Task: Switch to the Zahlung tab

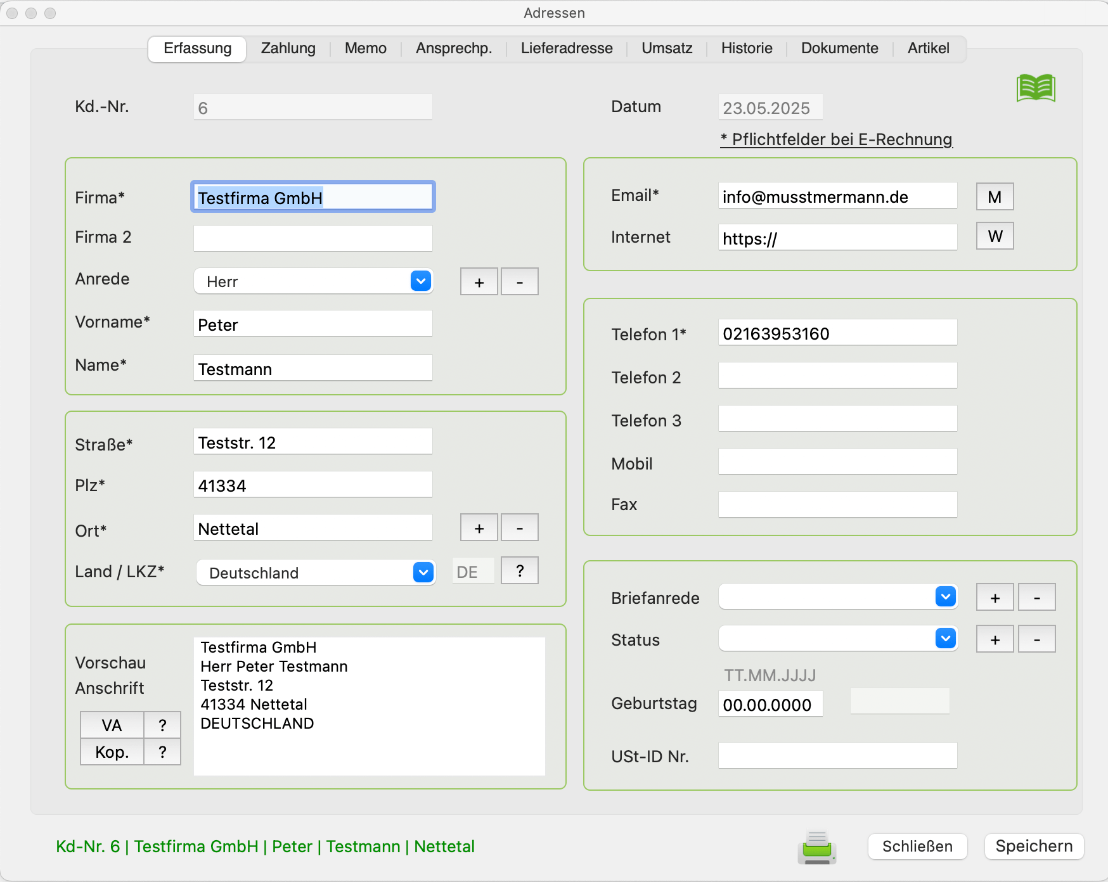Action: 288,49
